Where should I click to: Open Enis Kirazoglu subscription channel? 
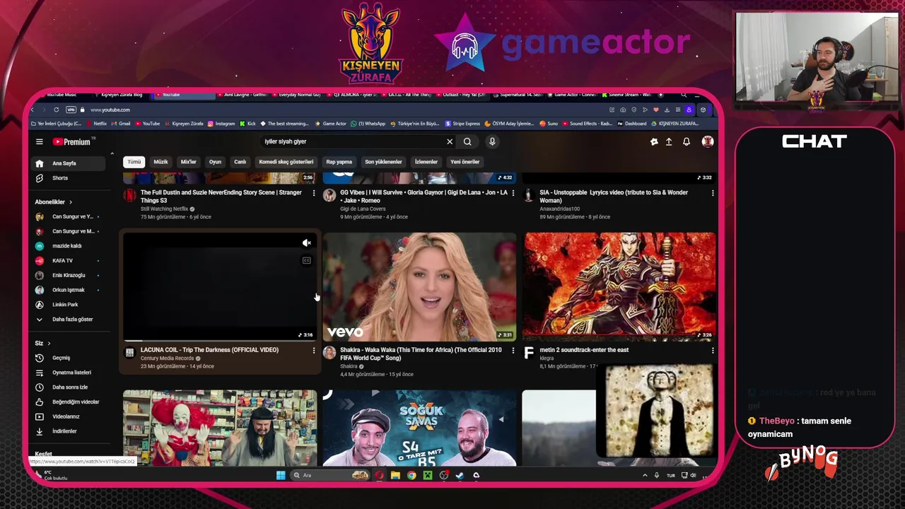click(69, 275)
